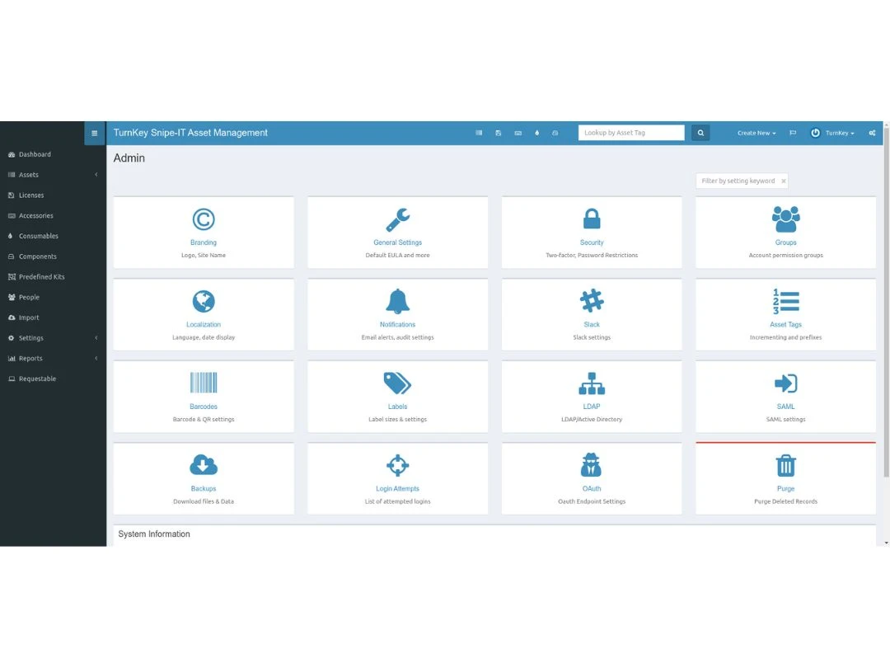Open Backups cloud download icon
890x668 pixels.
click(x=204, y=465)
